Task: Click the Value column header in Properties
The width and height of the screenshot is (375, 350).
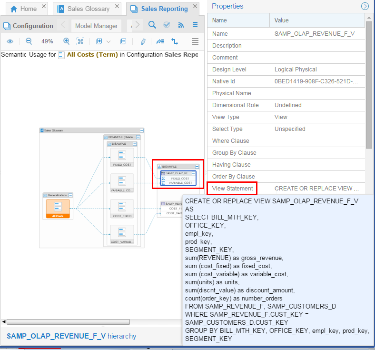Action: (x=317, y=20)
